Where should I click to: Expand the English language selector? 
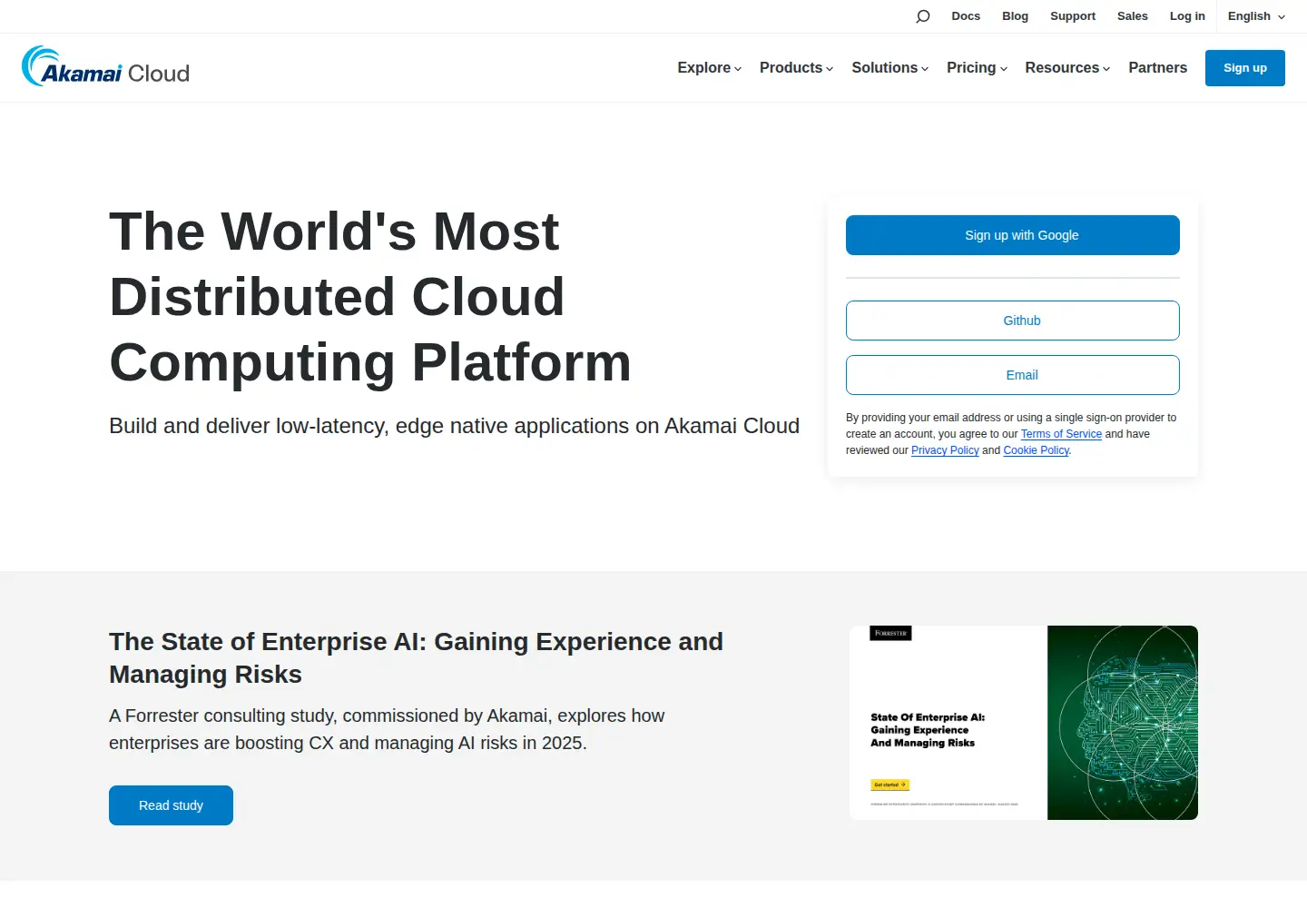[x=1256, y=16]
